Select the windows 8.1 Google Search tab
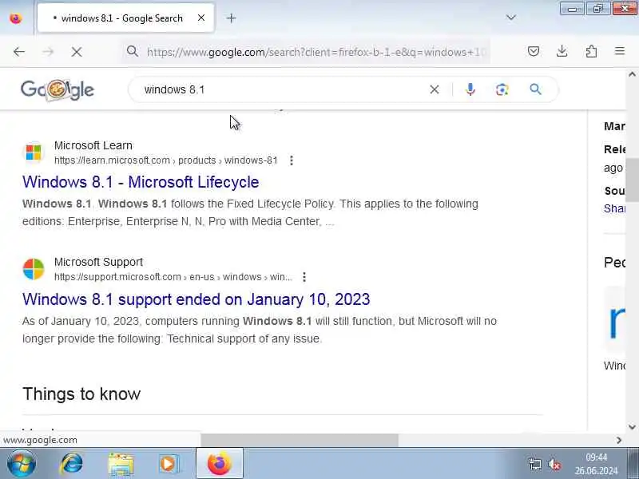Screen dimensions: 639x479 (x=125, y=18)
